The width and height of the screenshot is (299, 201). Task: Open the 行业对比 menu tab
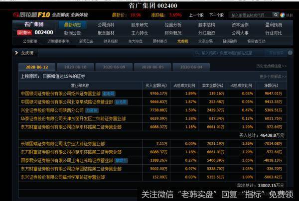274,33
